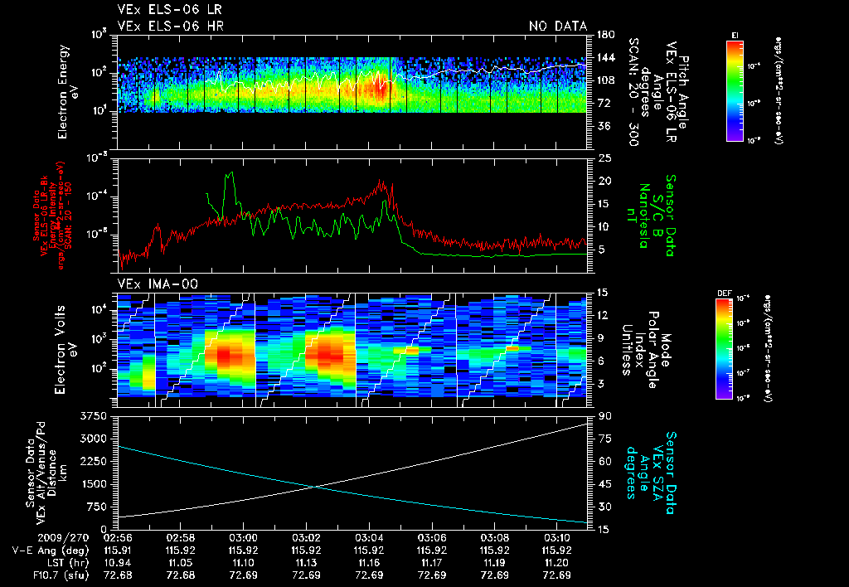Click the LST value 10.94
The image size is (849, 587).
pyautogui.click(x=118, y=563)
